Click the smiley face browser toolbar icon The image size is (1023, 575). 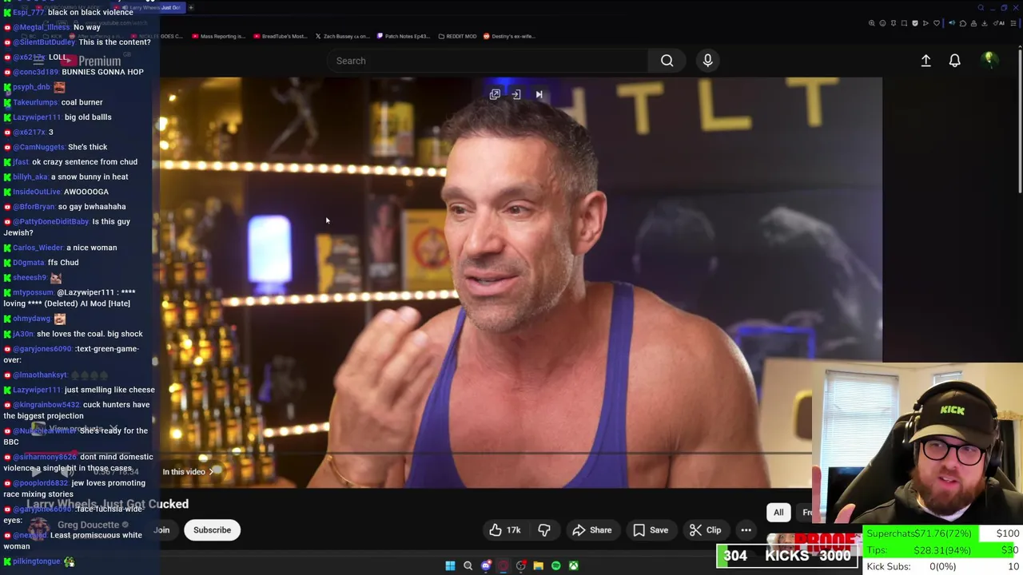(x=882, y=23)
